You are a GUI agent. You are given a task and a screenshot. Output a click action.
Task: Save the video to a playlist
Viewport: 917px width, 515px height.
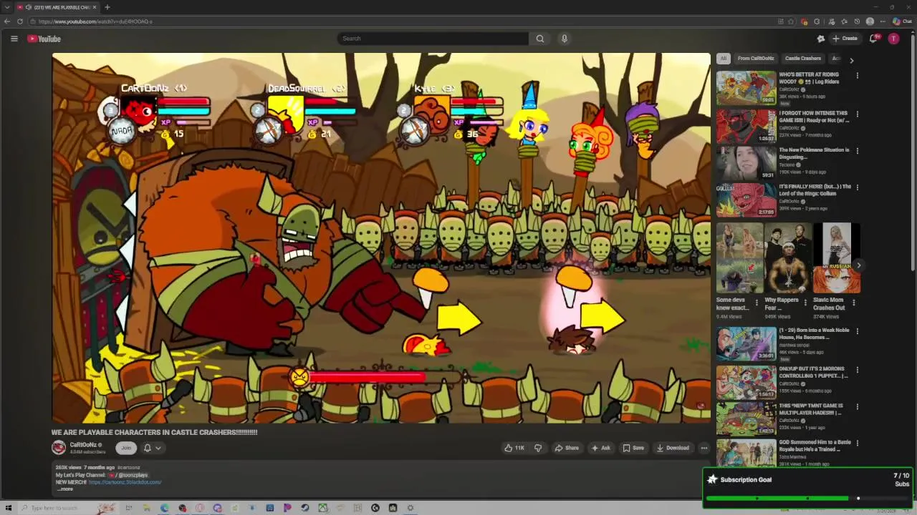tap(633, 448)
